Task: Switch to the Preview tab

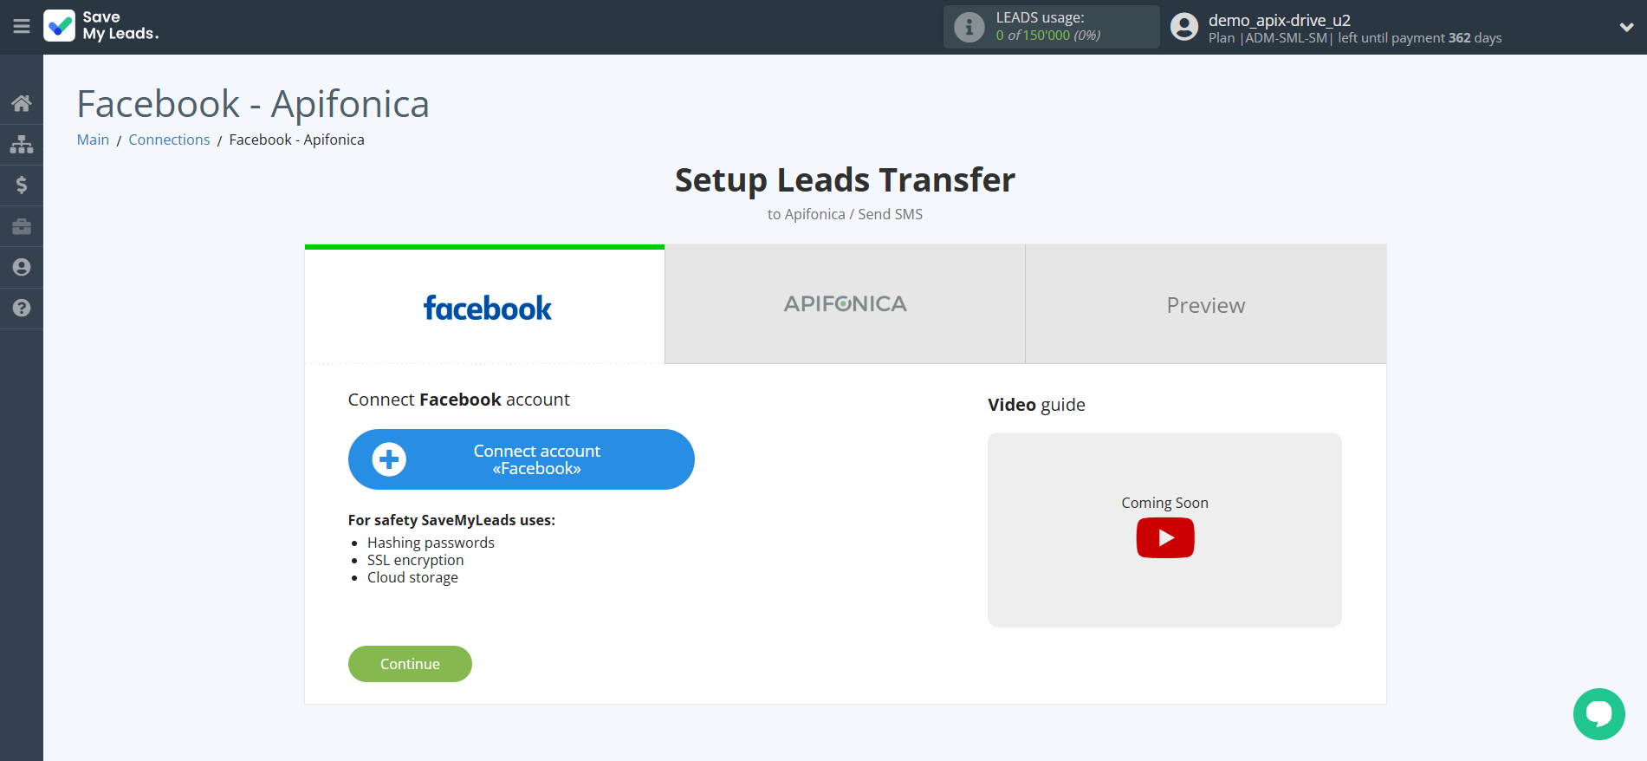Action: coord(1205,305)
